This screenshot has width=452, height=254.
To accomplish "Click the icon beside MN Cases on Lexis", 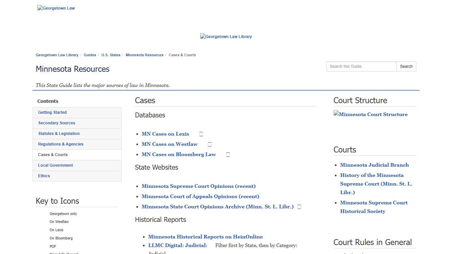I will click(x=201, y=134).
